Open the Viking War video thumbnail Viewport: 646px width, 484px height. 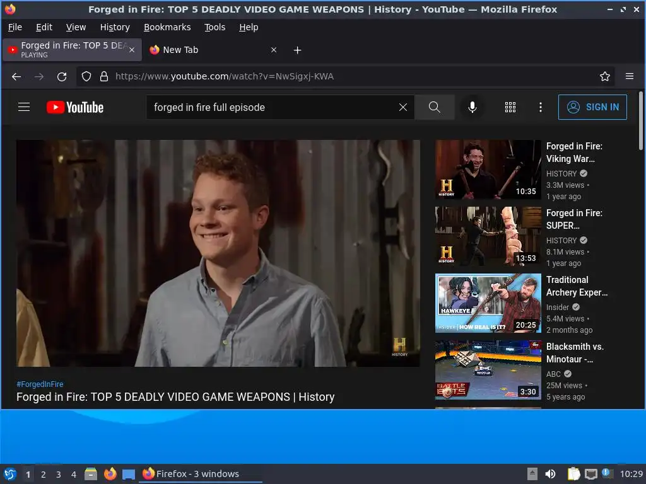(x=488, y=170)
